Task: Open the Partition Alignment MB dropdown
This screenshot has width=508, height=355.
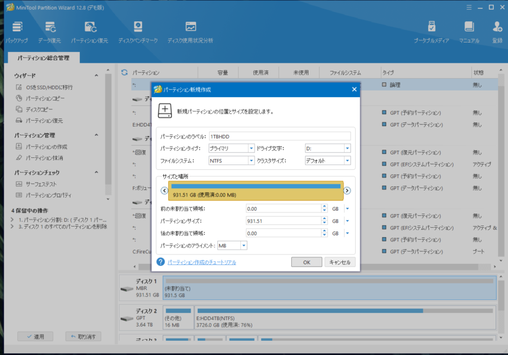Action: (243, 246)
